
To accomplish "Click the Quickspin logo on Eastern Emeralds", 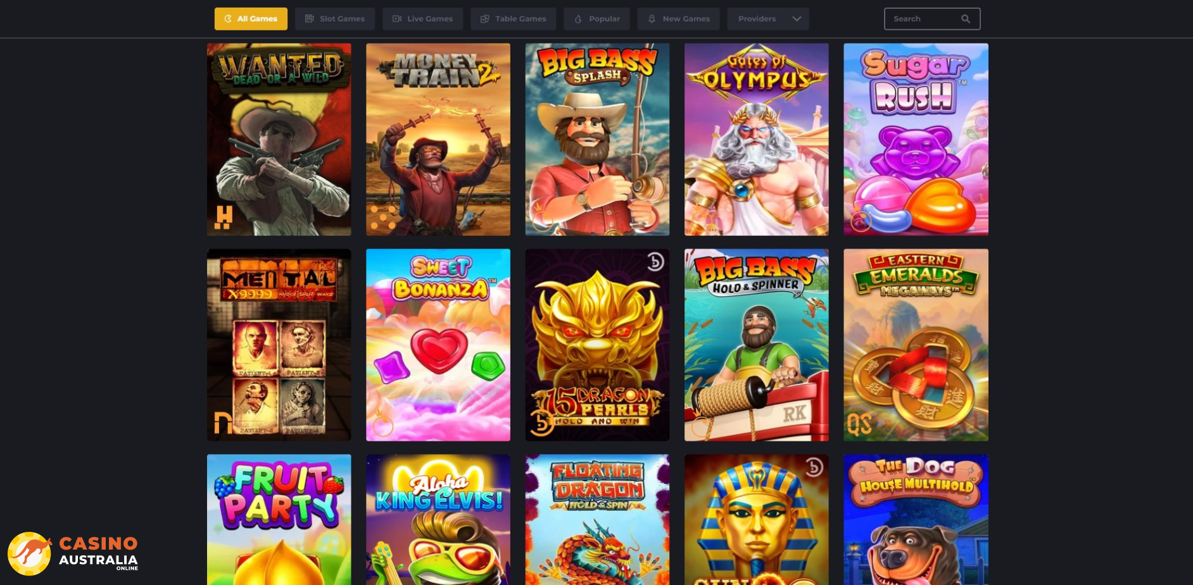I will (859, 424).
